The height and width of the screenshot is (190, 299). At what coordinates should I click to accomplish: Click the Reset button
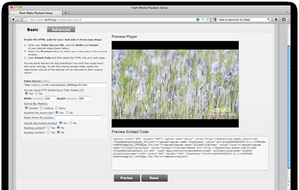click(154, 178)
